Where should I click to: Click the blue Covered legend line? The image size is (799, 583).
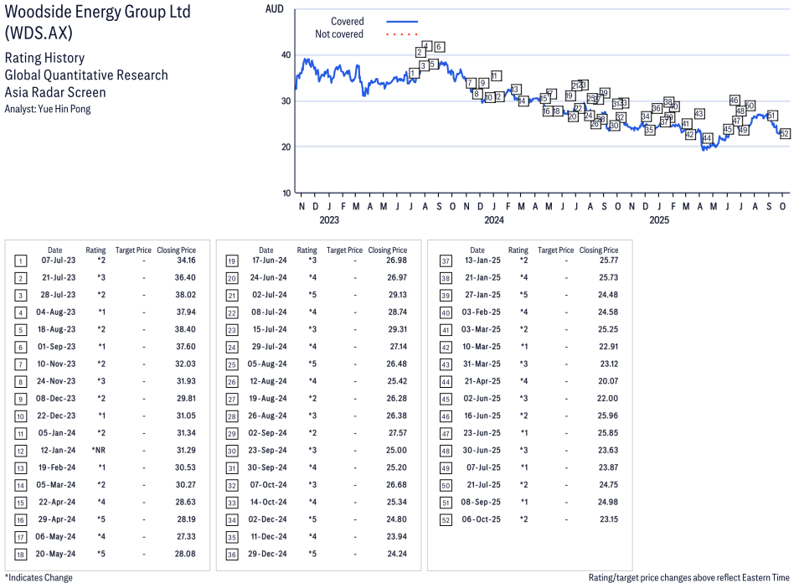click(x=402, y=22)
